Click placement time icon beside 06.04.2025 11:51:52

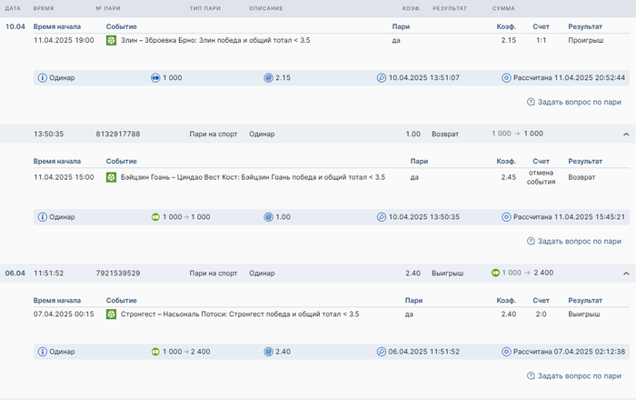[x=381, y=352]
